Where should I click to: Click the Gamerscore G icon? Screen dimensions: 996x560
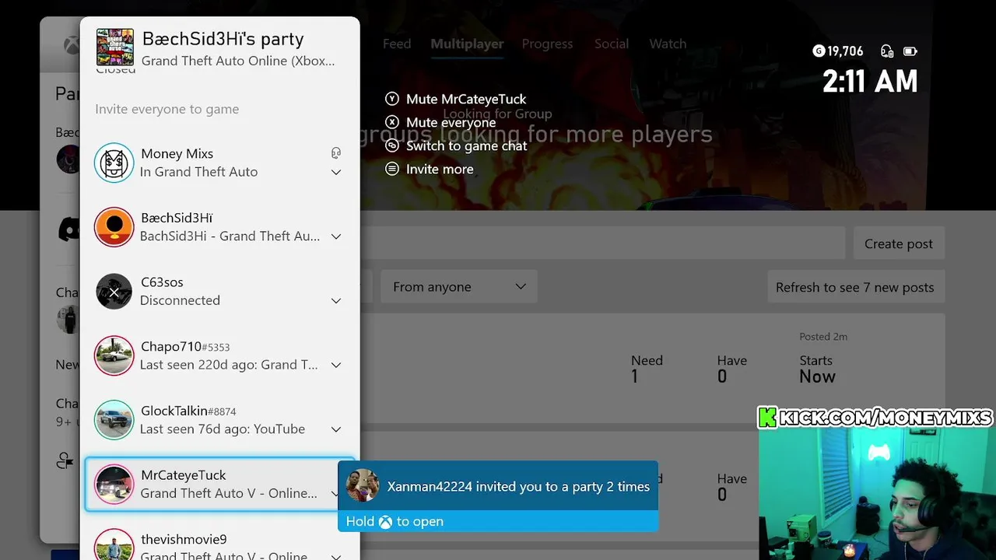pyautogui.click(x=819, y=51)
